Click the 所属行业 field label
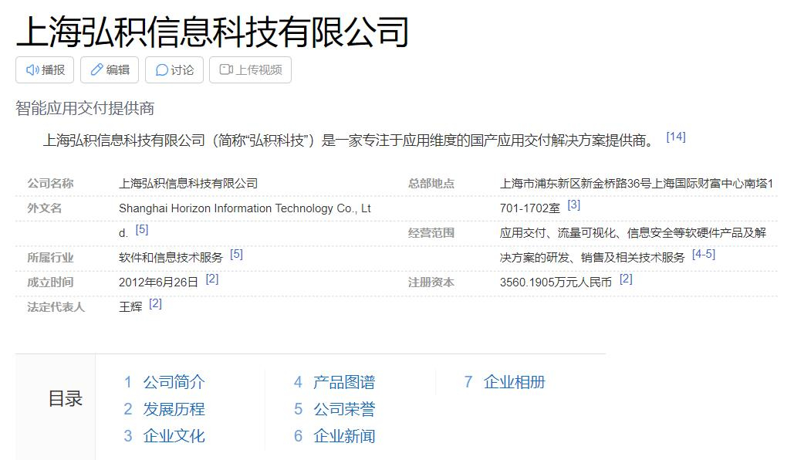This screenshot has height=460, width=794. click(50, 258)
